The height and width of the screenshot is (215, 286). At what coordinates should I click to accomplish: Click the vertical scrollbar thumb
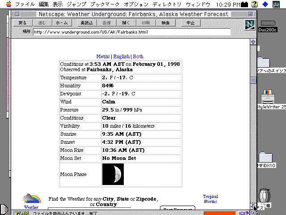point(253,80)
